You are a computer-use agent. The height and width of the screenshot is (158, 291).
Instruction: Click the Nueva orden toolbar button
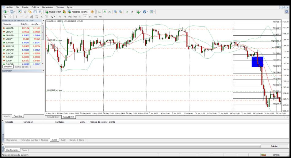coord(53,12)
